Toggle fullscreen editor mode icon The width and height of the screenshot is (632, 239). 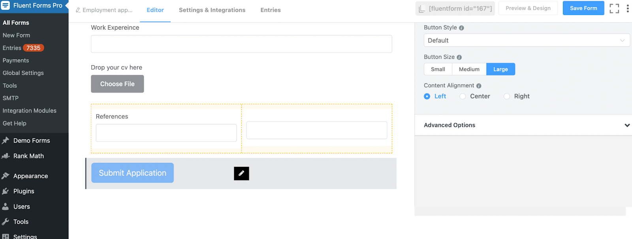(x=614, y=8)
